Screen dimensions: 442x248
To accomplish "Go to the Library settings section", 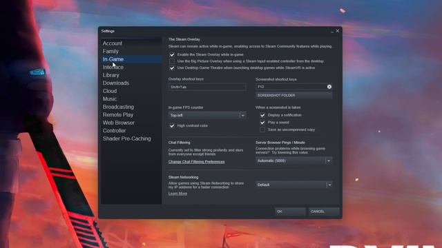I will (x=110, y=75).
